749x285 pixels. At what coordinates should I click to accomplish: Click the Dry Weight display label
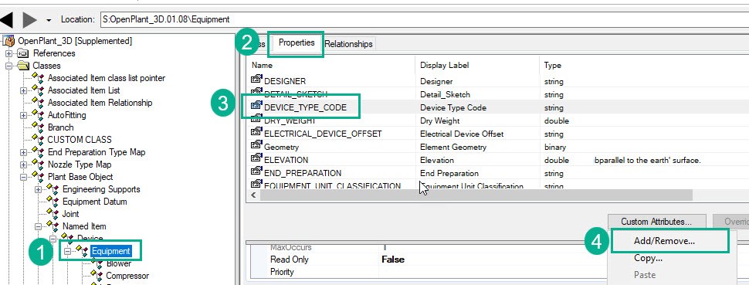point(440,121)
